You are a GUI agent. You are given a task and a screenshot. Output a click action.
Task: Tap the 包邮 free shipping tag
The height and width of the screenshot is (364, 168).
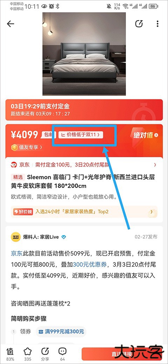coord(48,135)
